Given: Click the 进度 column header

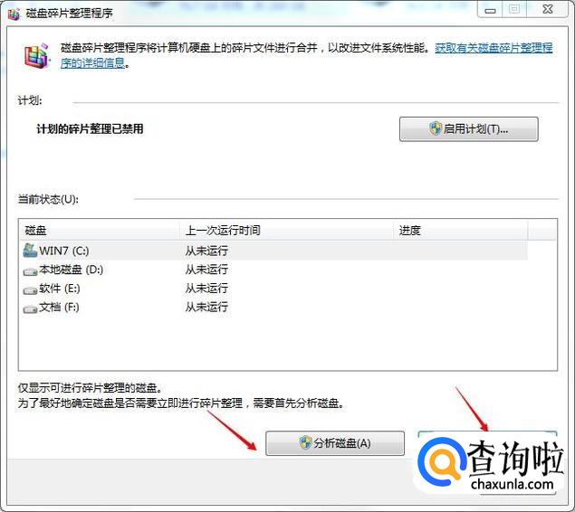Looking at the screenshot, I should coord(461,230).
